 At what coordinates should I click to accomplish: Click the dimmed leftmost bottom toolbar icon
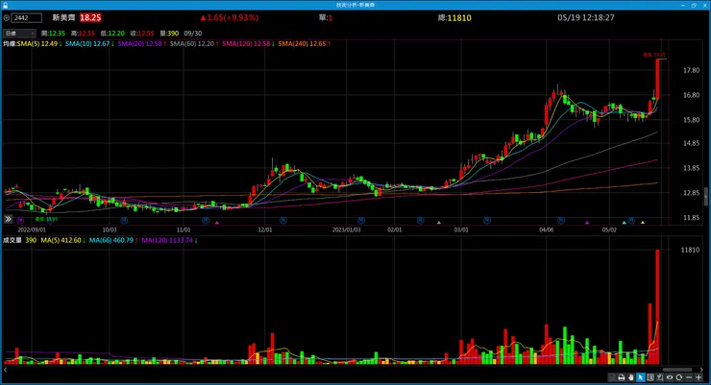(x=612, y=377)
